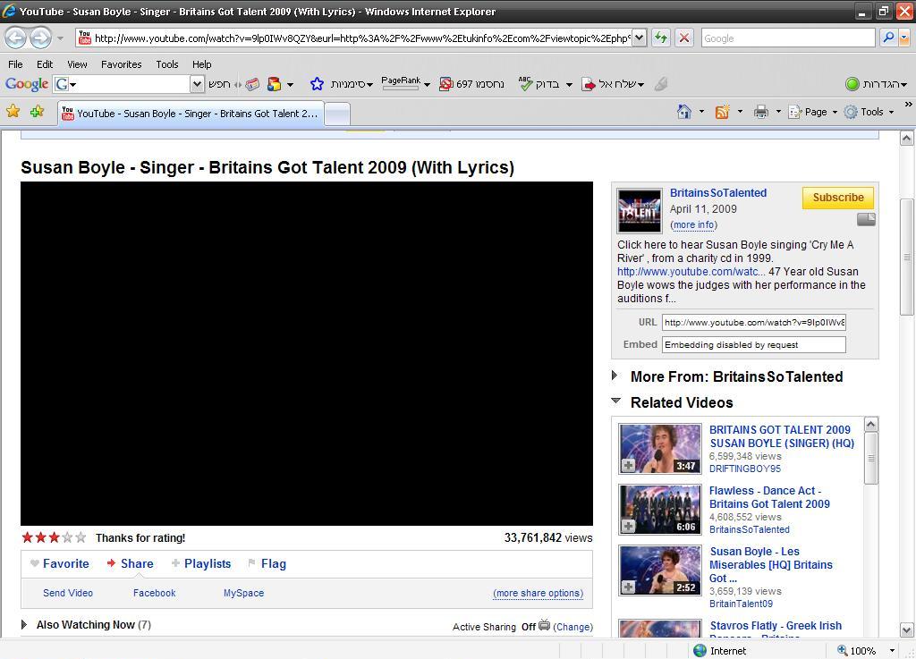916x659 pixels.
Task: Click the Active Sharing TV icon
Action: pyautogui.click(x=545, y=625)
